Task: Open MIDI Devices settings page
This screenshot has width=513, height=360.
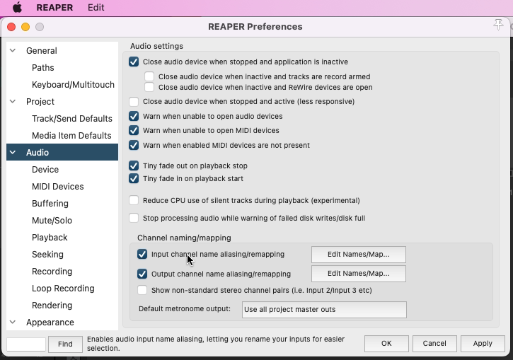Action: click(58, 187)
